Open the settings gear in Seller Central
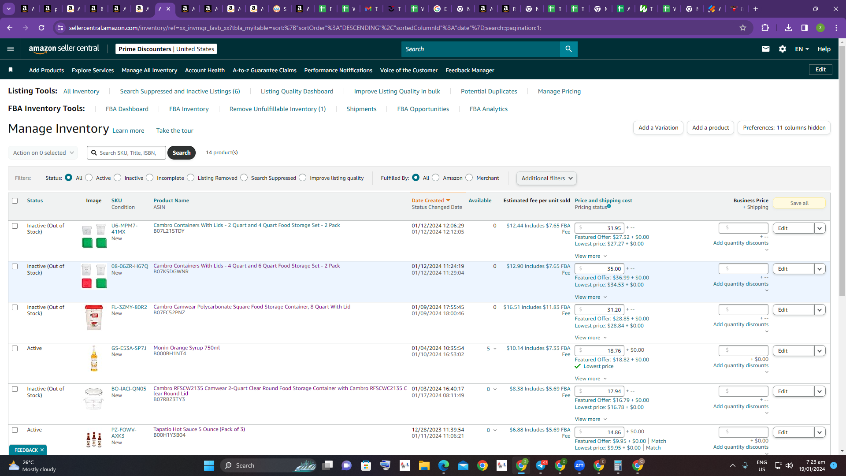Viewport: 846px width, 476px height. point(783,49)
